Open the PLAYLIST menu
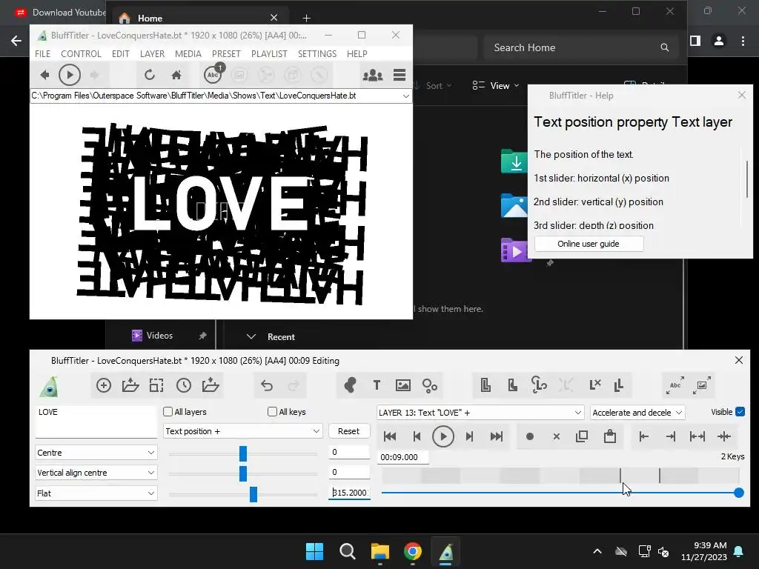The height and width of the screenshot is (569, 759). [269, 53]
